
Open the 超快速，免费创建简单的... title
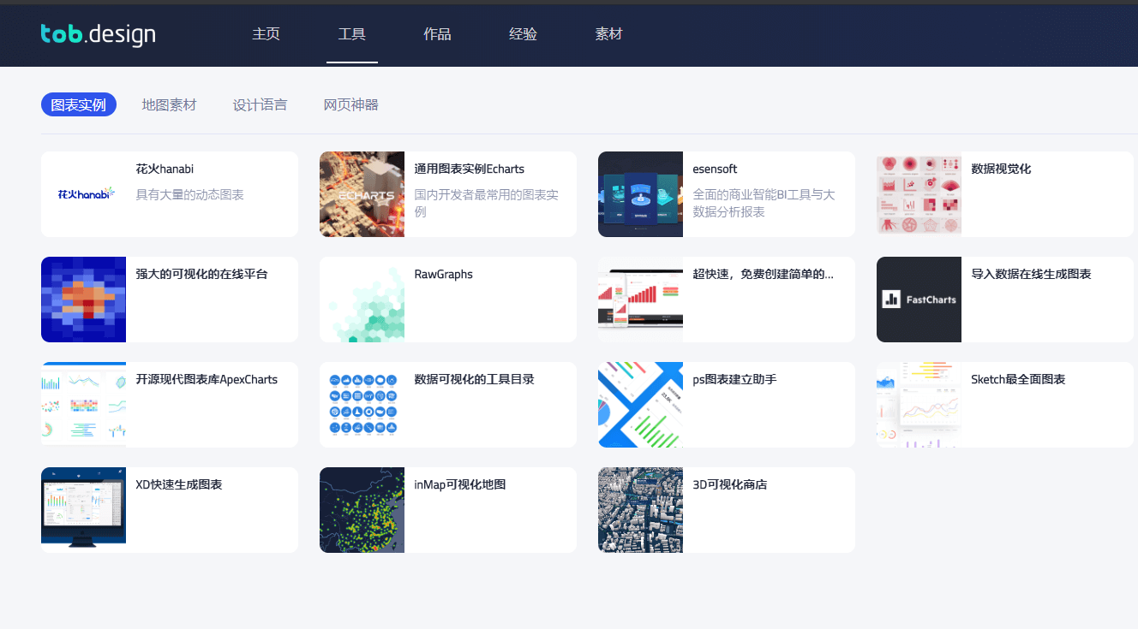coord(763,274)
